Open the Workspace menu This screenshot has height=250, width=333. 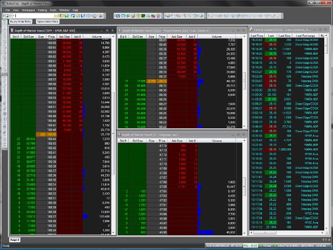pyautogui.click(x=28, y=10)
